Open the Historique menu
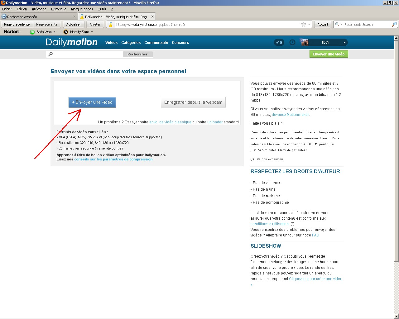The width and height of the screenshot is (399, 319). tap(59, 9)
